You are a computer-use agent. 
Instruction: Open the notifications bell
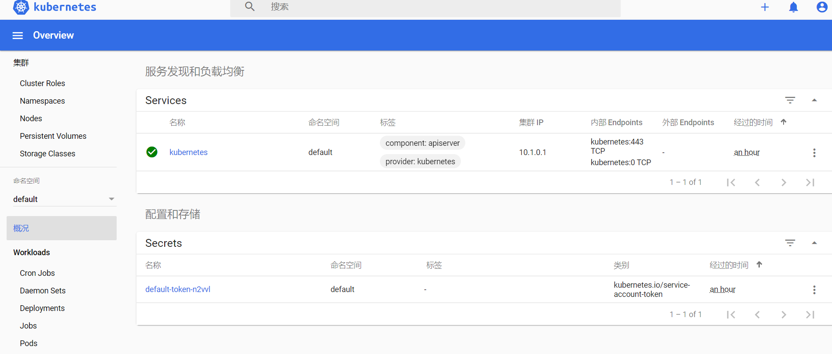[x=793, y=7]
